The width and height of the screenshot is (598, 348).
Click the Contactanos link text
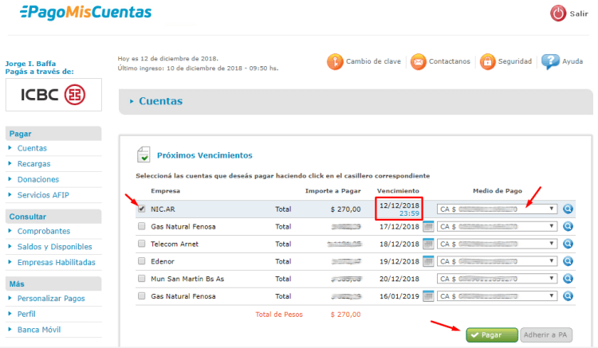[449, 61]
